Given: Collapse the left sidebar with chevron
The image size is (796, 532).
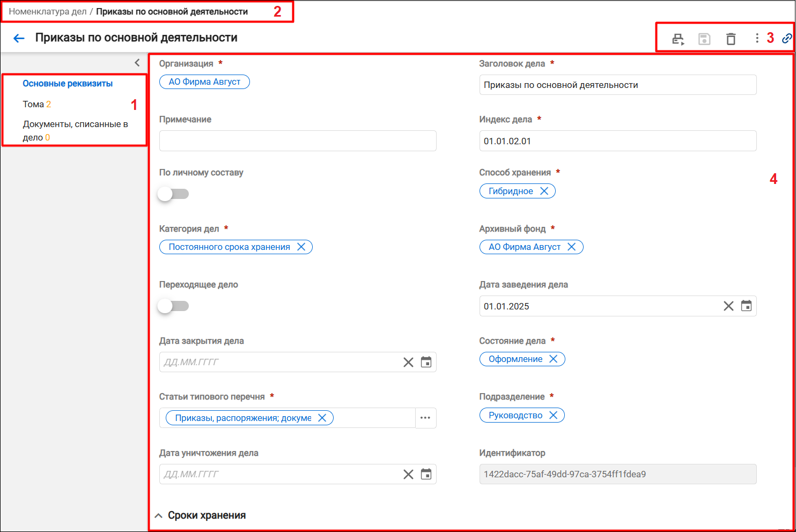Looking at the screenshot, I should 137,63.
